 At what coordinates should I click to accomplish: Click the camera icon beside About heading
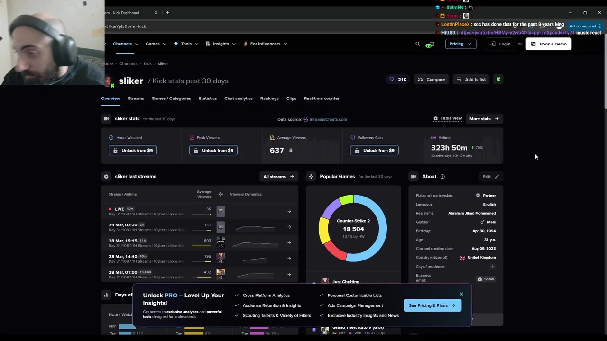414,177
